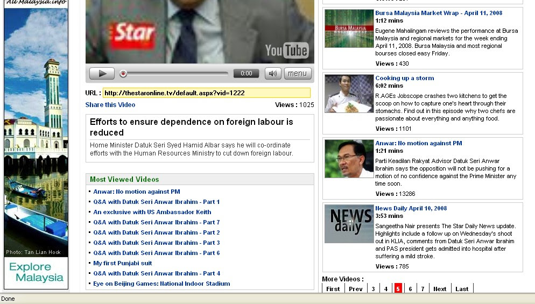Image resolution: width=535 pixels, height=304 pixels.
Task: Click the video progress slider handle
Action: point(123,74)
